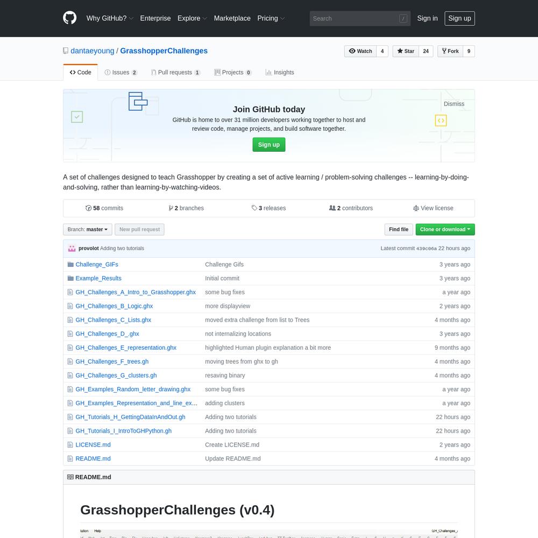Screen dimensions: 538x538
Task: Open the GrasshopperChallenges repository title link
Action: pos(164,51)
